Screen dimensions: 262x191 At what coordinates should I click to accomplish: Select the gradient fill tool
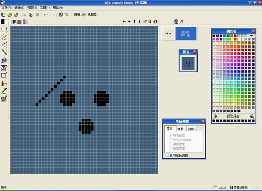tap(4, 68)
